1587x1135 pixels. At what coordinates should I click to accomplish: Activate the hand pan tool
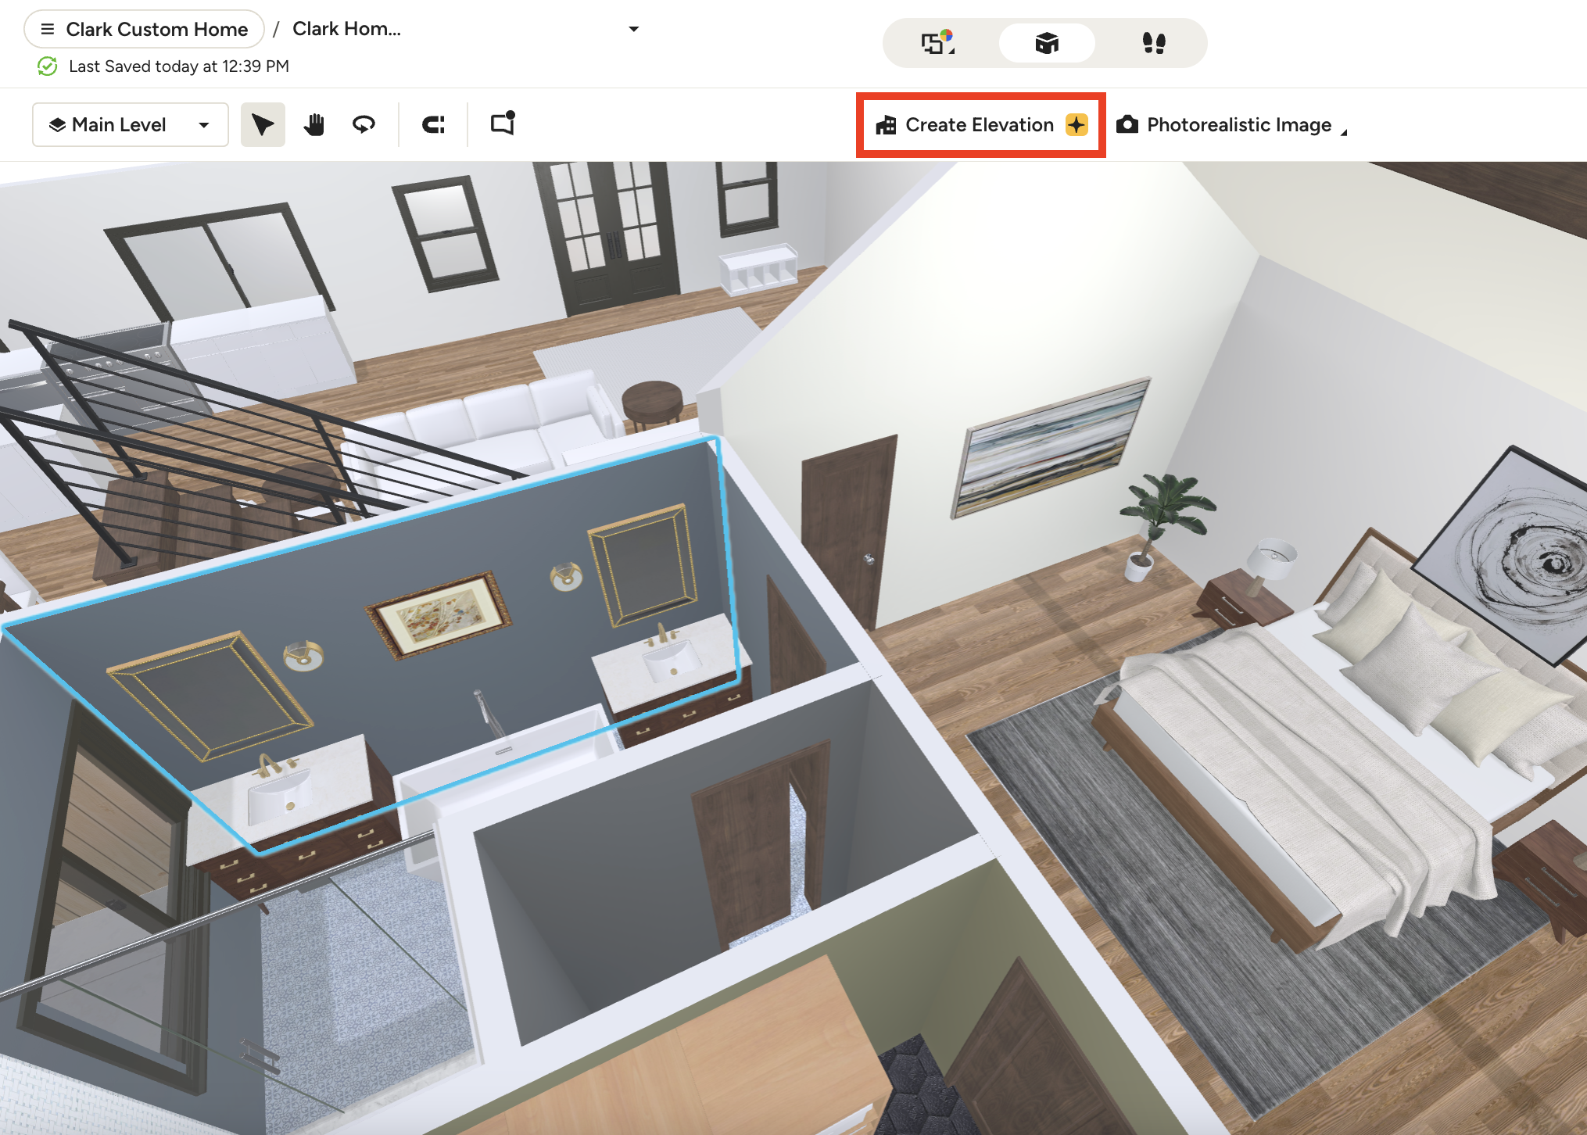314,125
